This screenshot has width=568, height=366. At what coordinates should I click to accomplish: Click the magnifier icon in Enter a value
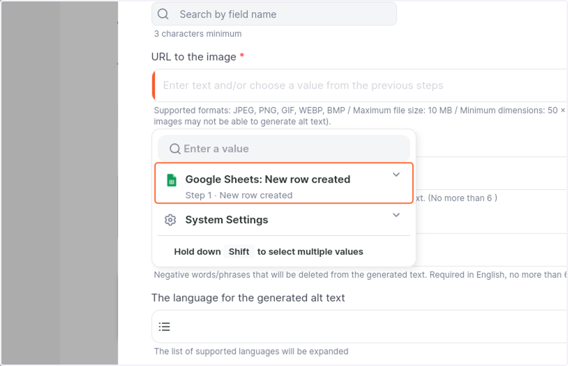point(175,149)
